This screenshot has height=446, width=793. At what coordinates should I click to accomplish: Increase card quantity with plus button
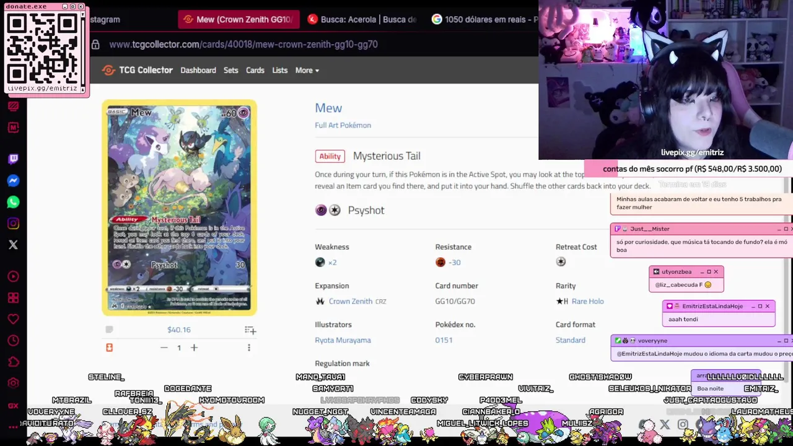[194, 348]
